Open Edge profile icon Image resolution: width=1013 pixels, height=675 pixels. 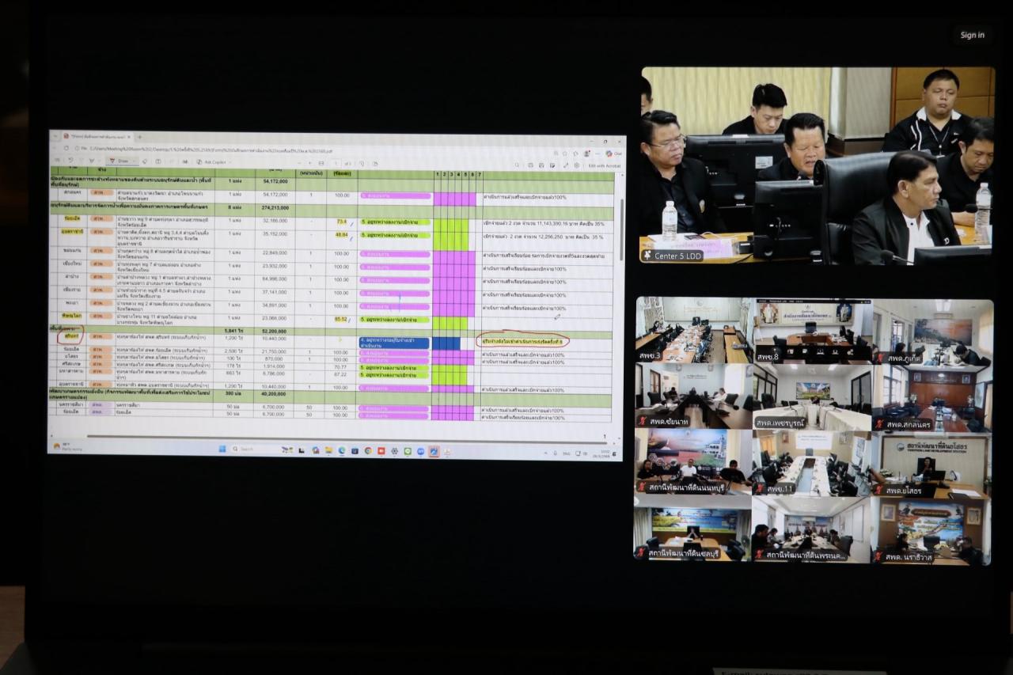click(x=586, y=154)
